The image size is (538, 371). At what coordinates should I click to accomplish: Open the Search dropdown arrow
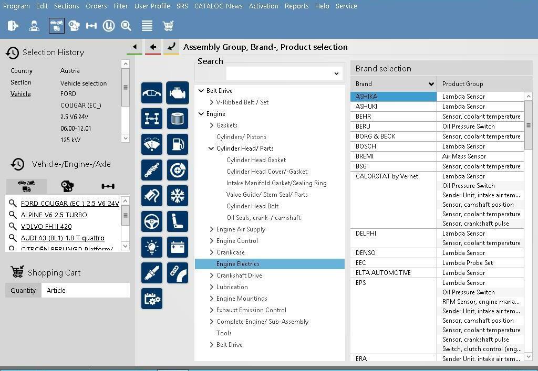336,73
